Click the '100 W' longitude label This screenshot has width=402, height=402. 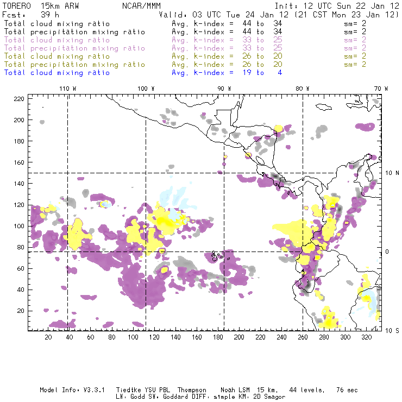[146, 89]
